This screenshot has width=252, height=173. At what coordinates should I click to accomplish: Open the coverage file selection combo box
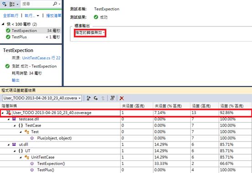(x=42, y=98)
